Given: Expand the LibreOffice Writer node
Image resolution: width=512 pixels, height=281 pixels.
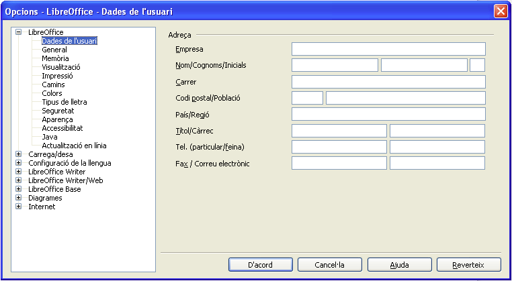Looking at the screenshot, I should coord(18,172).
